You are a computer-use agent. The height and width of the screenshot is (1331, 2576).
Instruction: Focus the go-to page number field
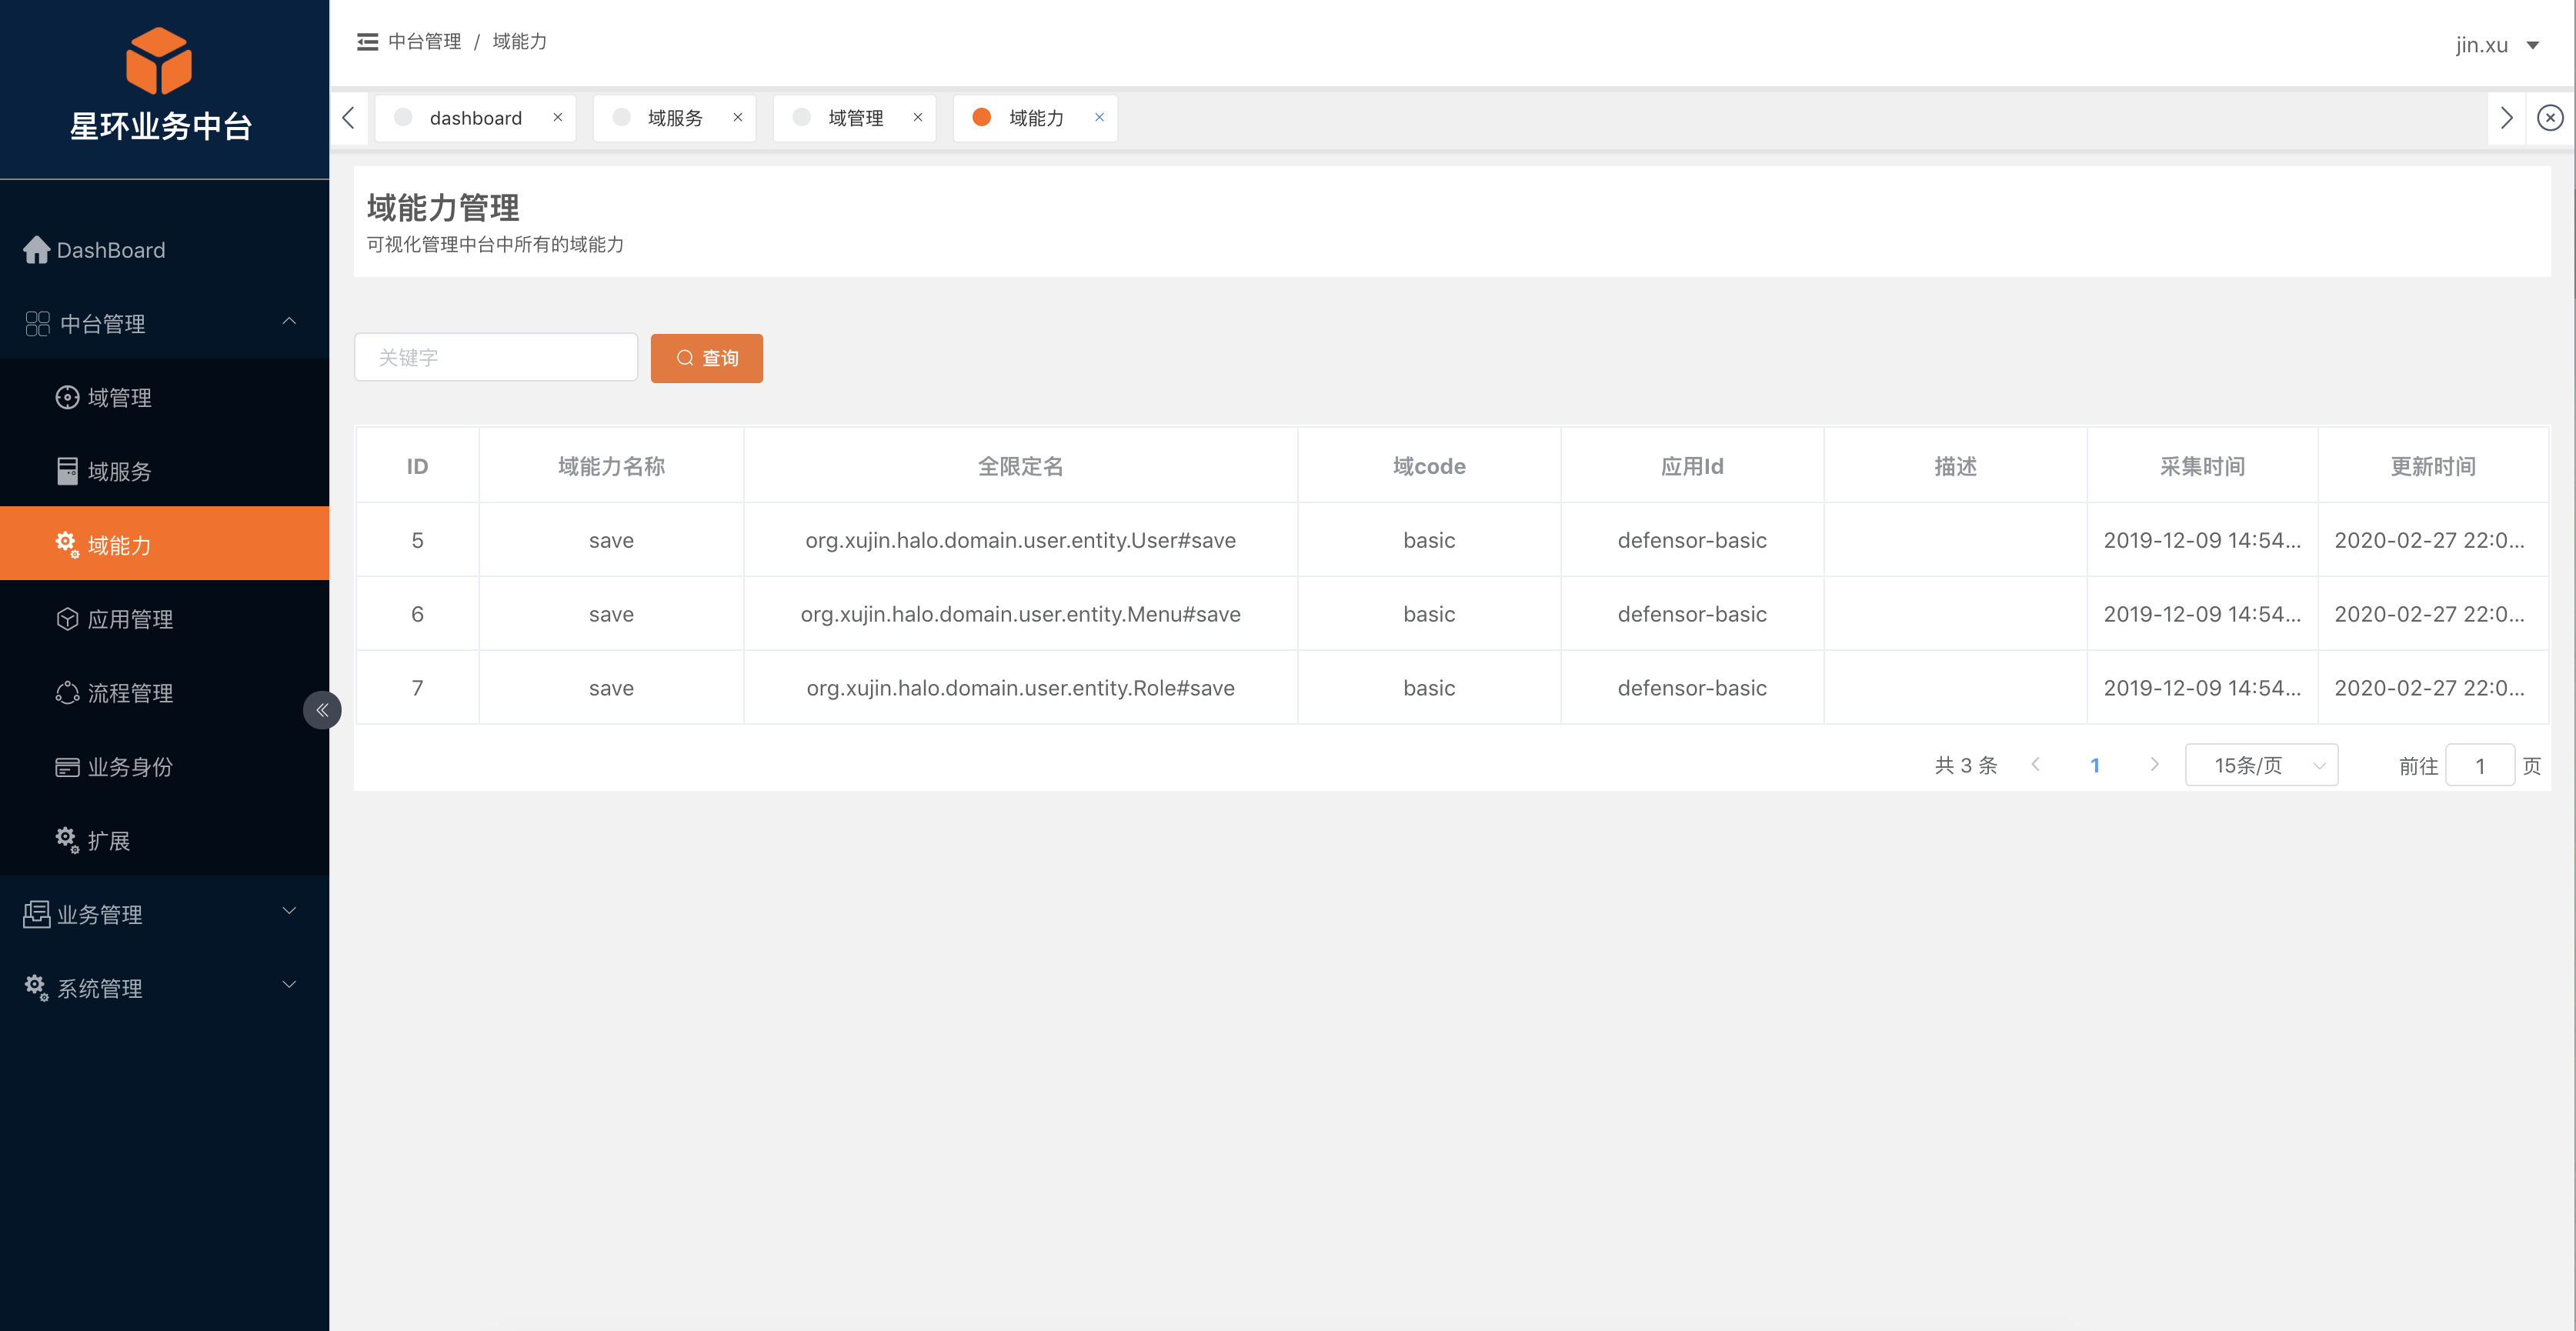(2480, 765)
